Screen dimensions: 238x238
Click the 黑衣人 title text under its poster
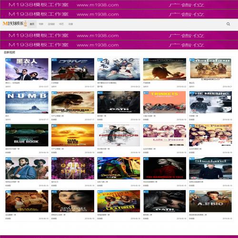[x=12, y=83]
